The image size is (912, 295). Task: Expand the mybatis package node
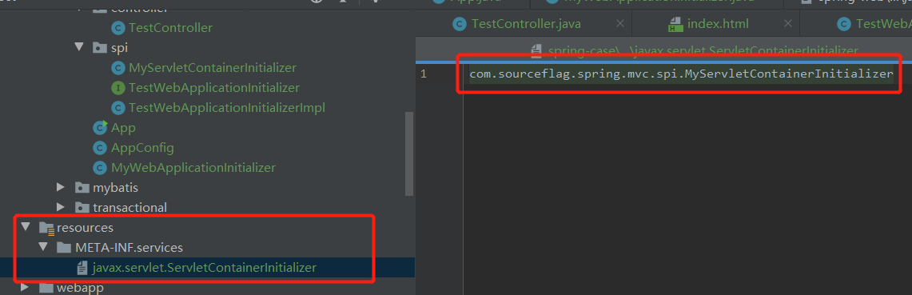click(61, 187)
